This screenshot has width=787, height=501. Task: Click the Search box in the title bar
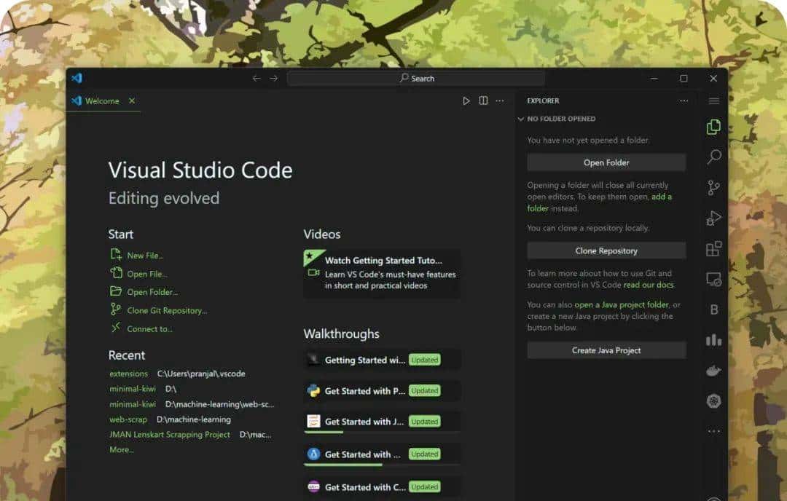click(418, 78)
